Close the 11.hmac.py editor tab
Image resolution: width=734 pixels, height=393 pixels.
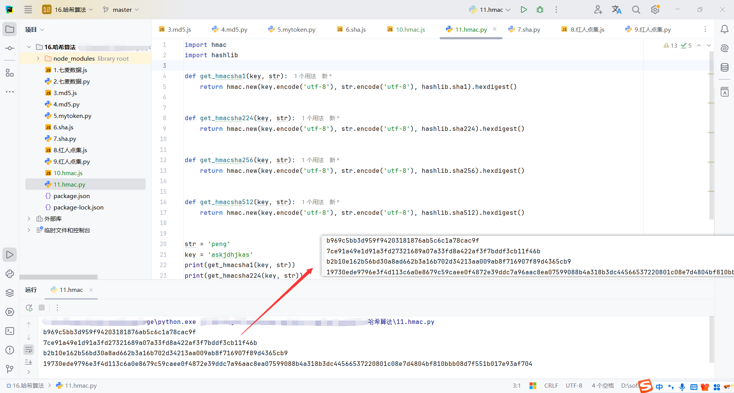click(495, 29)
